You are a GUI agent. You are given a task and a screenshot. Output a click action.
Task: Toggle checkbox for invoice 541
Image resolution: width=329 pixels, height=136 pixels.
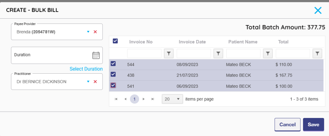click(113, 85)
